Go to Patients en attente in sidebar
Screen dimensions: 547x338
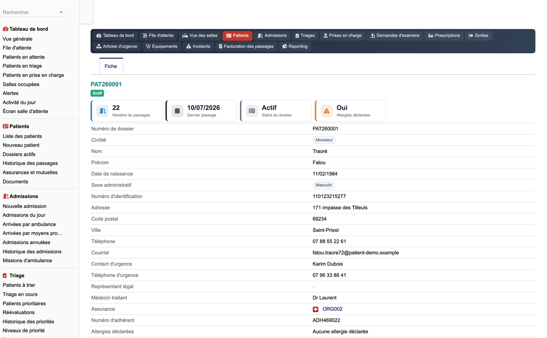23,57
